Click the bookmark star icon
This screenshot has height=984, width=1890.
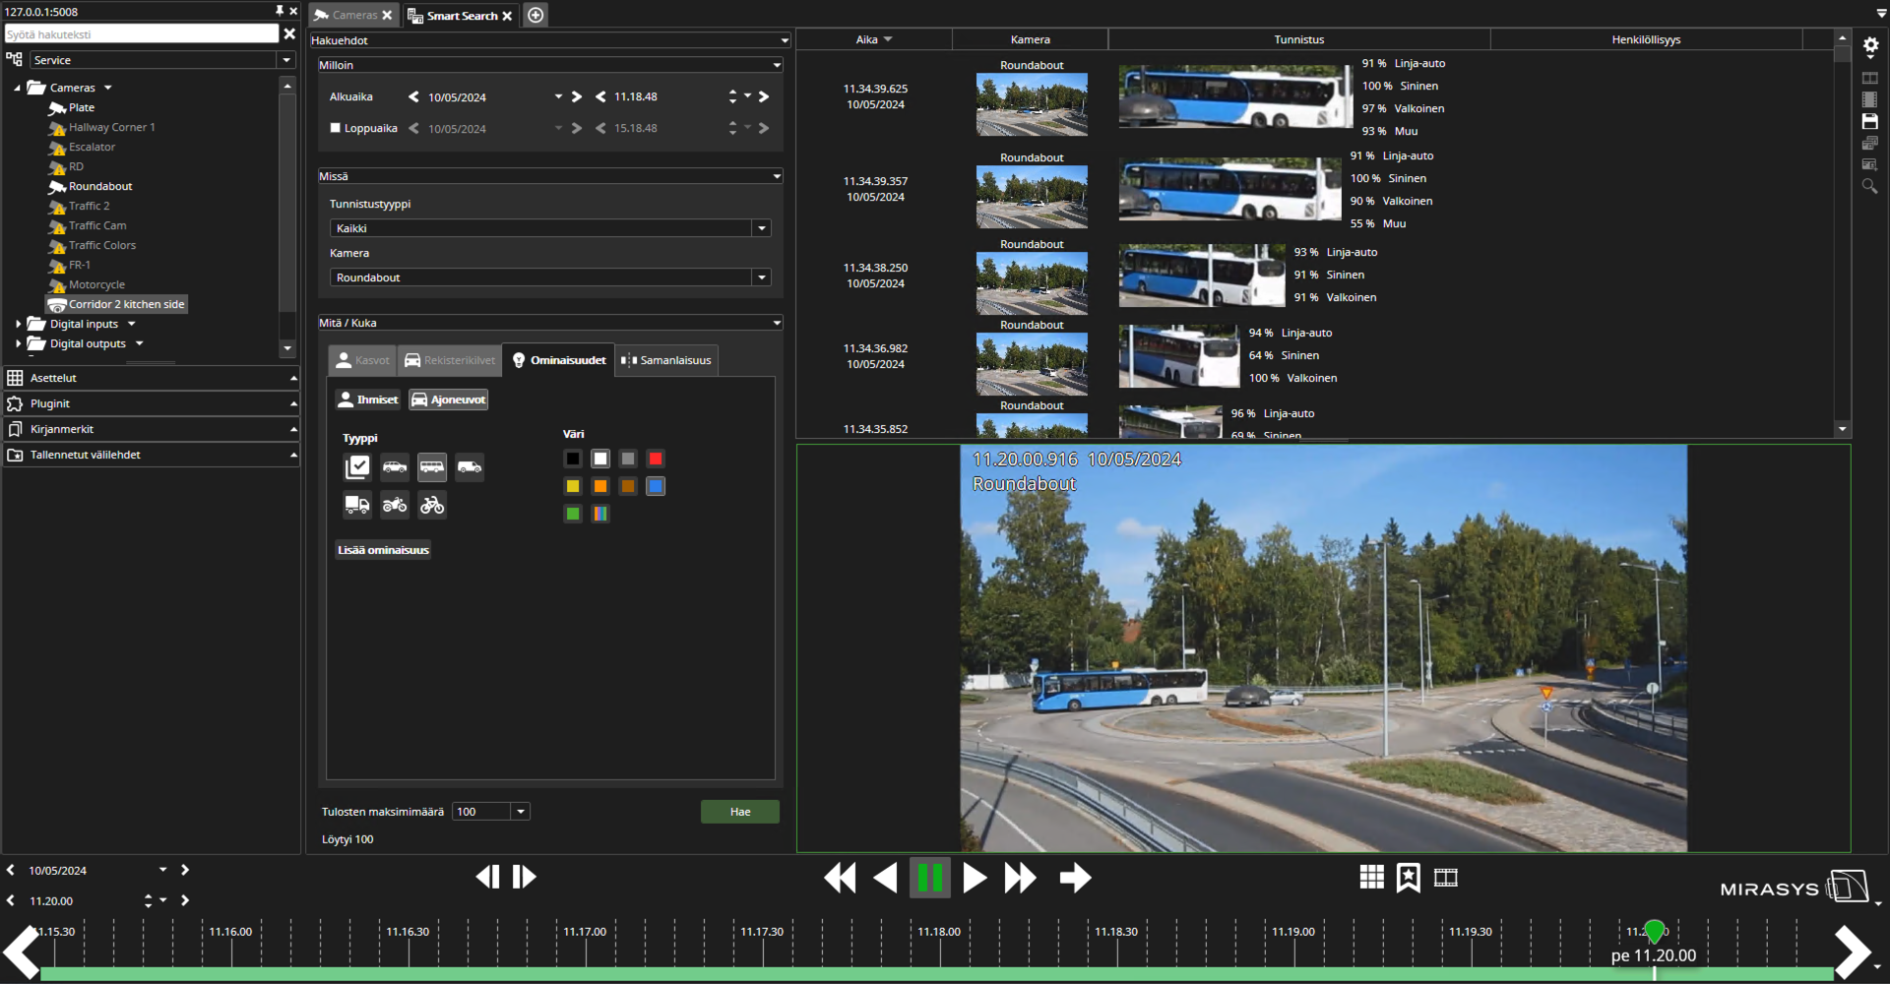pos(1409,877)
